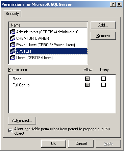Confirm with the OK button
The image size is (124, 151).
coord(53,144)
